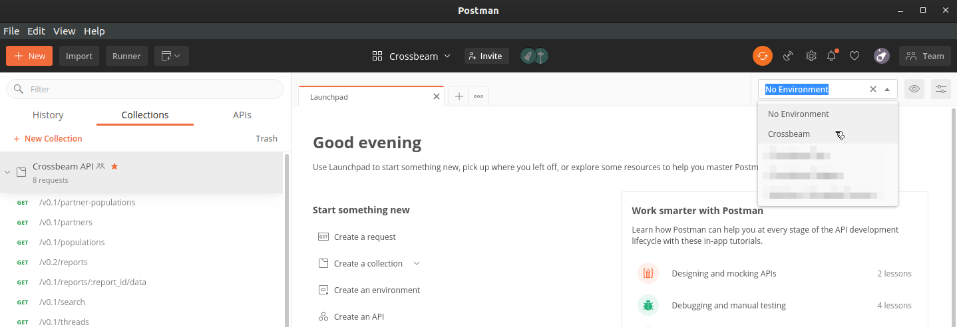
Task: Click Create an API link
Action: 359,316
